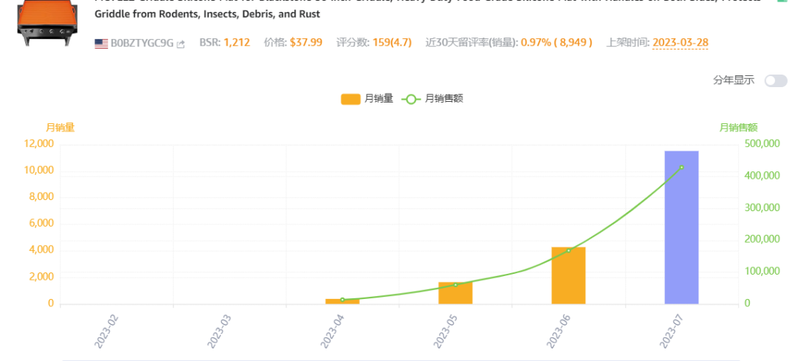Click the 近30天留评率(销量) label
798x361 pixels.
coord(471,43)
